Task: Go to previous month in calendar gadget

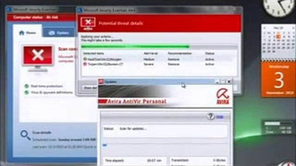Action: tap(265, 28)
